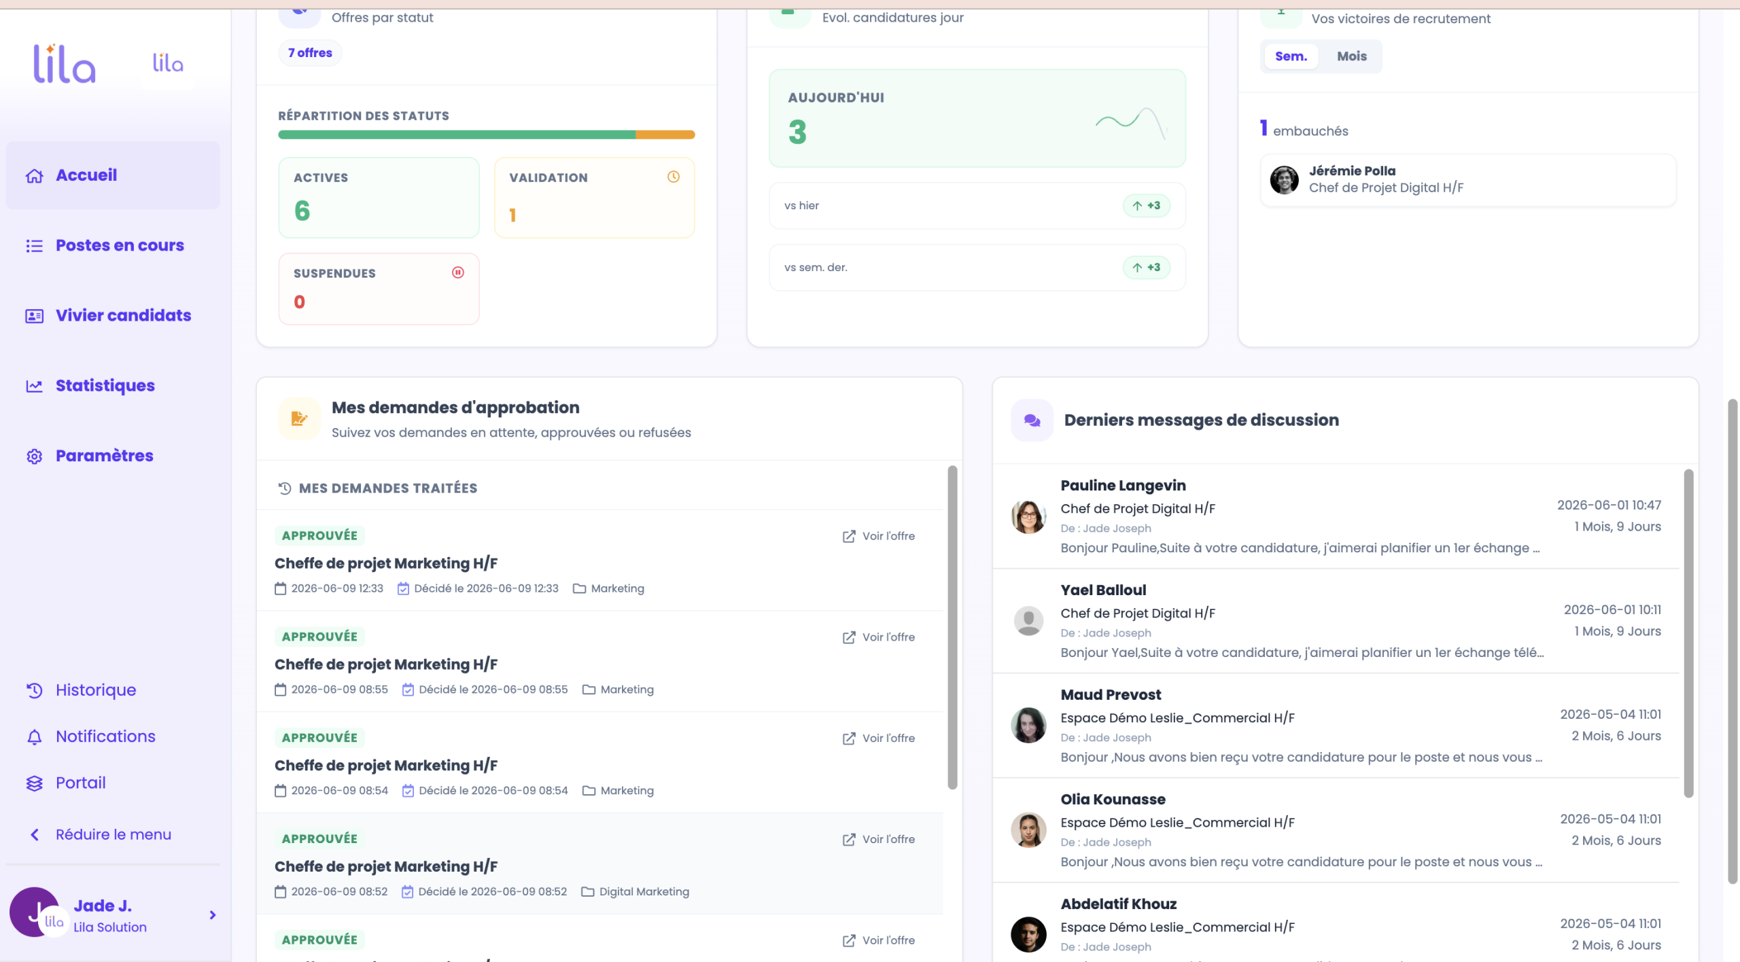Open Maud Prevost's message

[x=1336, y=726]
